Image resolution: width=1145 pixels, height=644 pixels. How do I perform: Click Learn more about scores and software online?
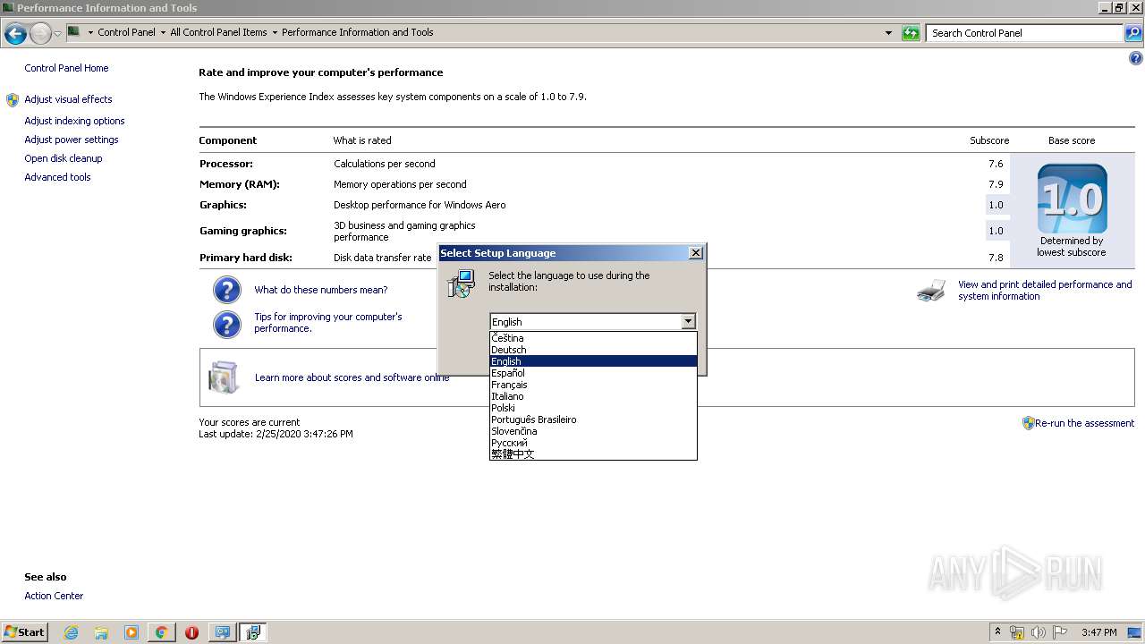pos(352,377)
